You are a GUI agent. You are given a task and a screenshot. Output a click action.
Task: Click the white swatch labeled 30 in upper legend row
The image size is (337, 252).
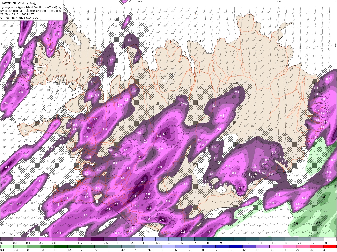[330, 239]
